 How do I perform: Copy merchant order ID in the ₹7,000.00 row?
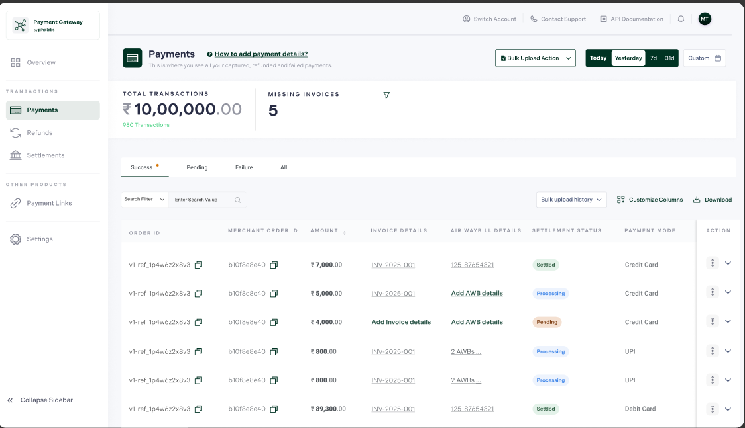[x=274, y=265]
